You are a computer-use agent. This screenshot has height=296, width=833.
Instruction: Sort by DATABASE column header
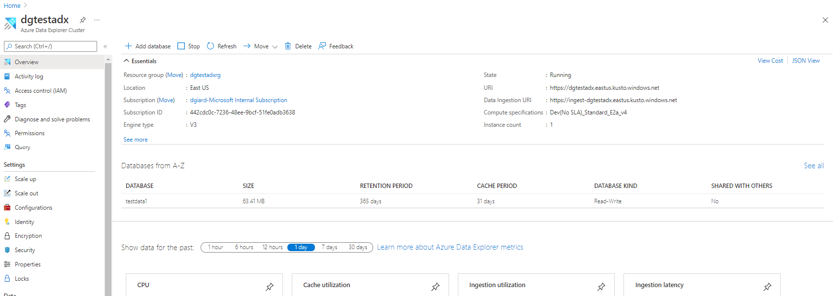(139, 186)
